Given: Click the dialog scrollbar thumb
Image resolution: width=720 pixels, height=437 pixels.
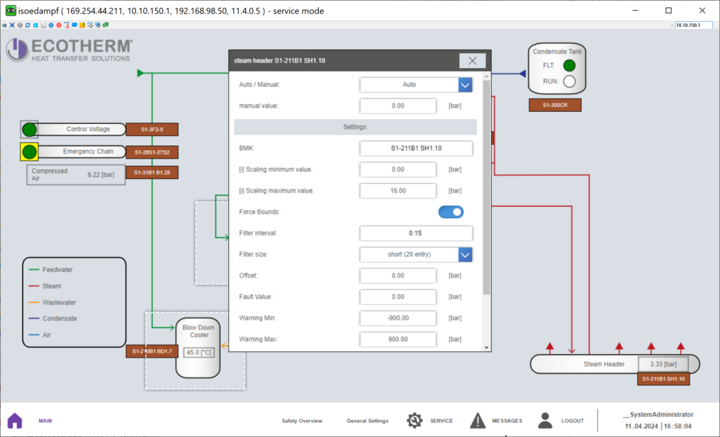Looking at the screenshot, I should (x=487, y=187).
